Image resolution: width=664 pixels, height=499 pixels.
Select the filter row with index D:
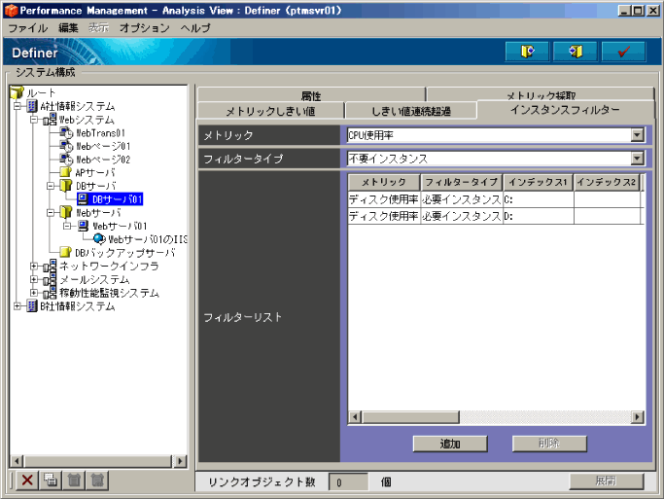pyautogui.click(x=494, y=216)
